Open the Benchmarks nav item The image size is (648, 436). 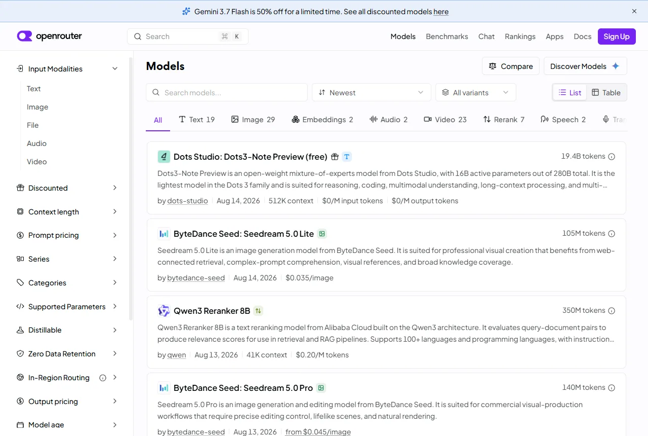pyautogui.click(x=447, y=37)
